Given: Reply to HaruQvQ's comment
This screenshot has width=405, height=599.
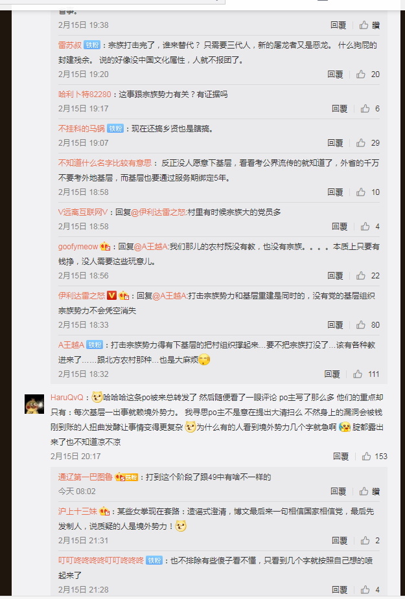Looking at the screenshot, I should tap(340, 456).
